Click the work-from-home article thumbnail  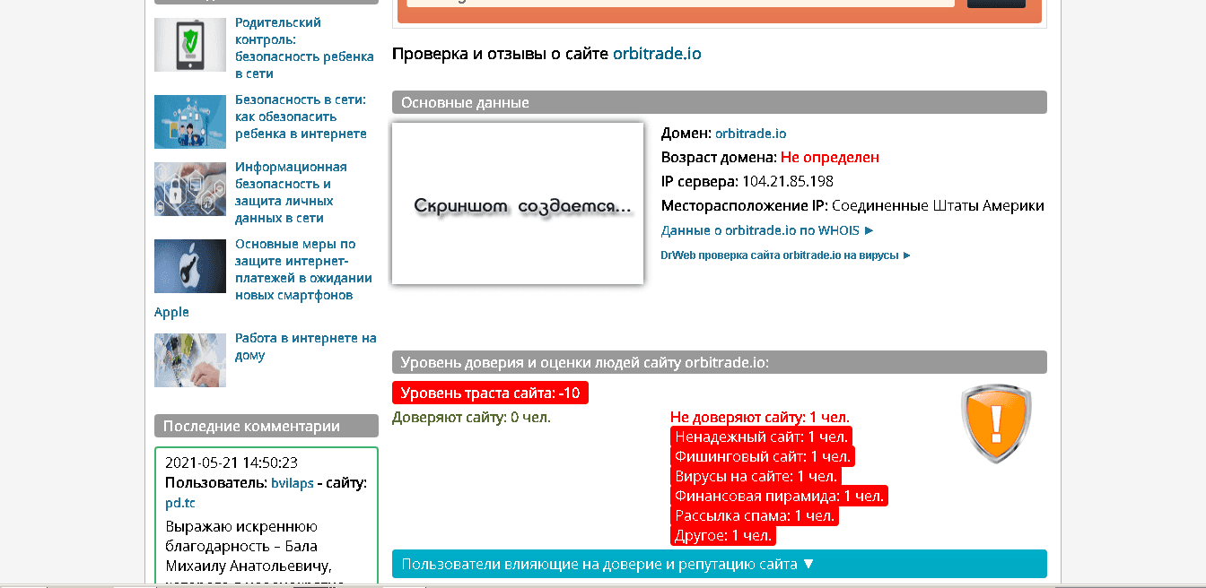pos(189,359)
